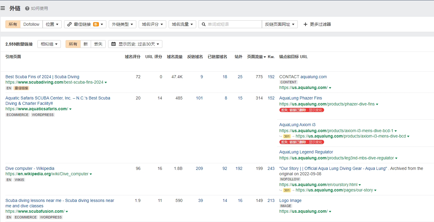Viewport: 434px width, 222px height.
Task: Click the IMAGE tag under Logo Image
Action: point(286,206)
